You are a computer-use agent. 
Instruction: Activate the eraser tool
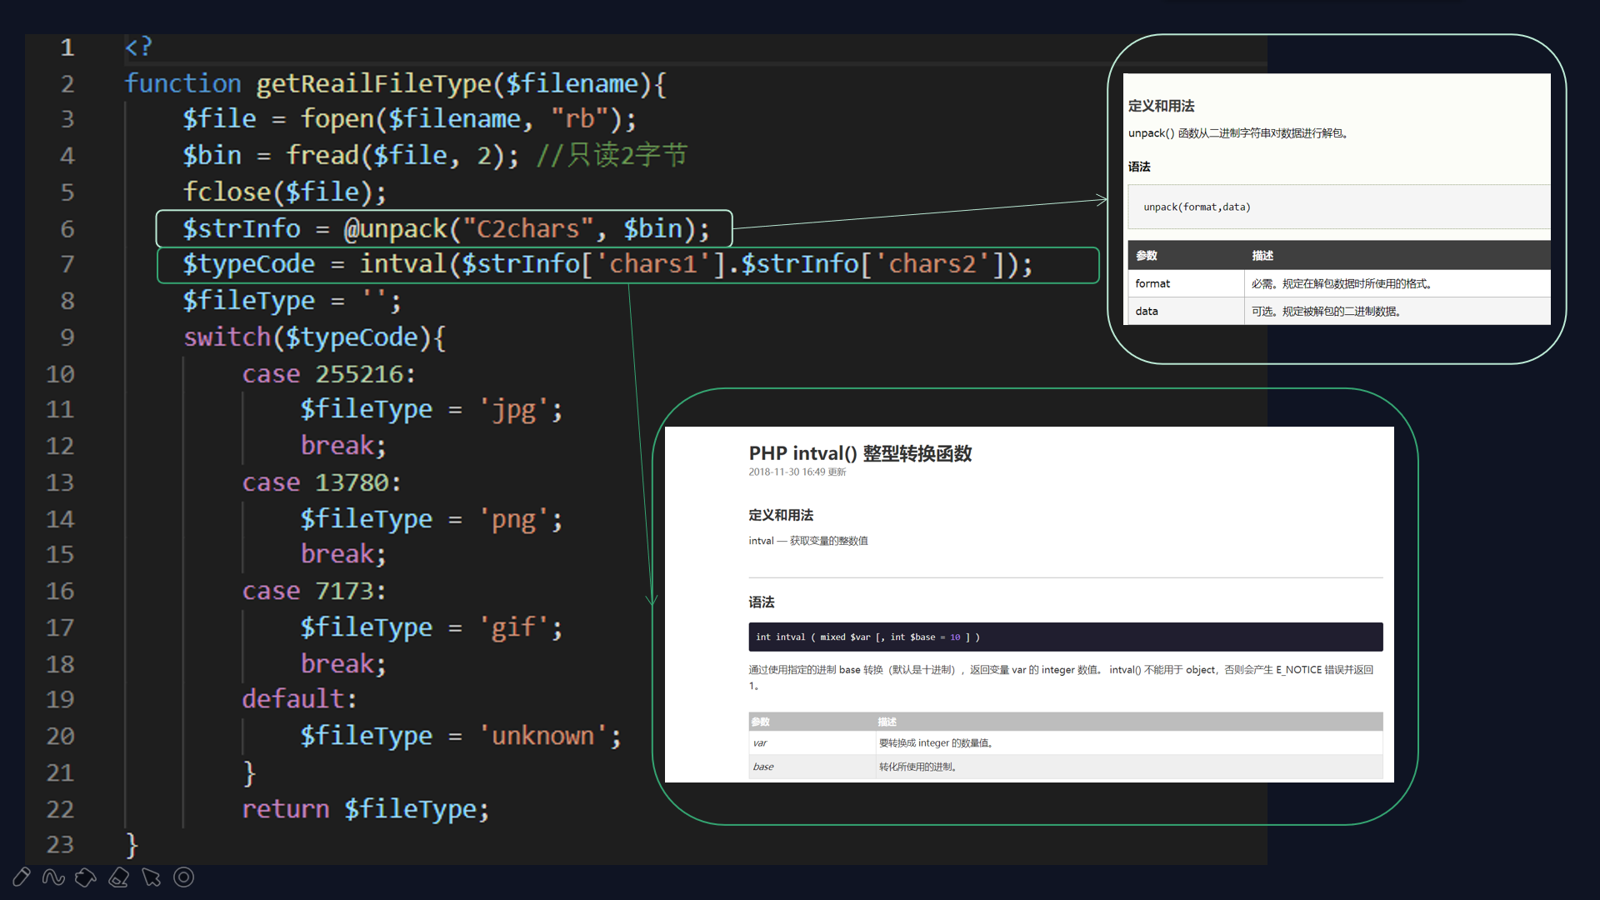(x=118, y=877)
